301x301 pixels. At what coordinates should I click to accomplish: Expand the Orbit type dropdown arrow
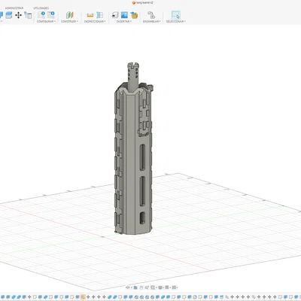click(x=132, y=287)
